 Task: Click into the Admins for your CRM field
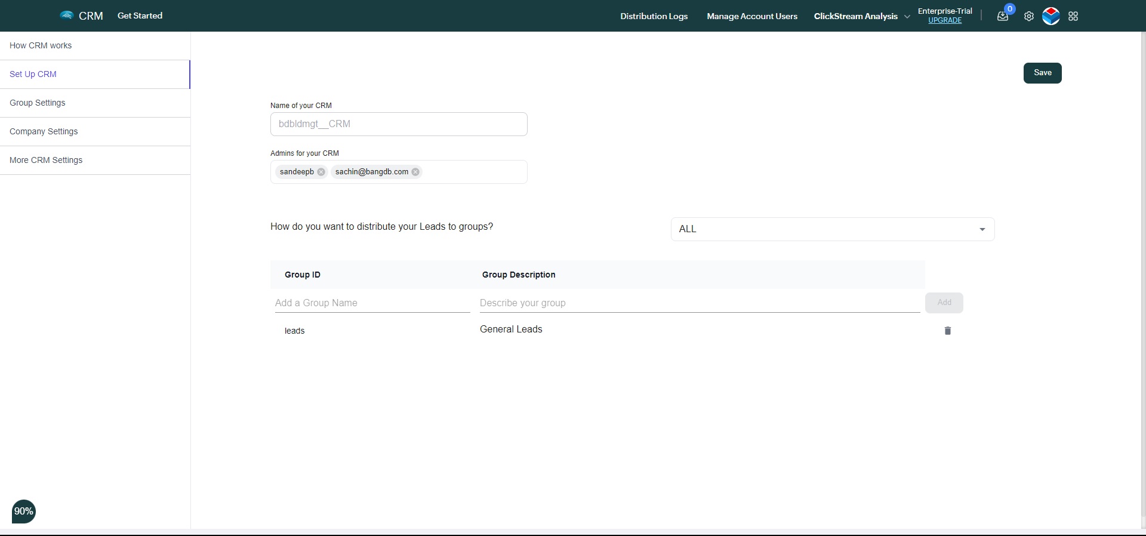pos(399,172)
